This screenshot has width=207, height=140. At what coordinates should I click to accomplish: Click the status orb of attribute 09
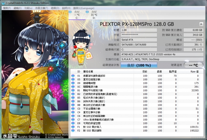[73, 83]
